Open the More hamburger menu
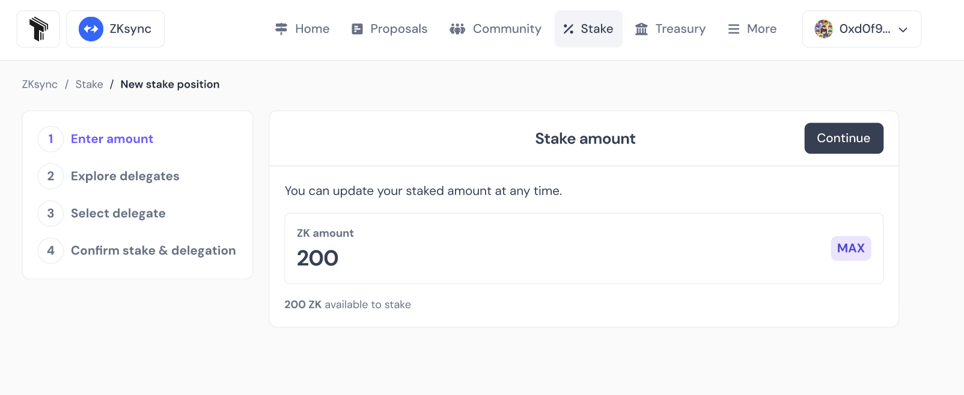This screenshot has height=395, width=964. pyautogui.click(x=752, y=29)
